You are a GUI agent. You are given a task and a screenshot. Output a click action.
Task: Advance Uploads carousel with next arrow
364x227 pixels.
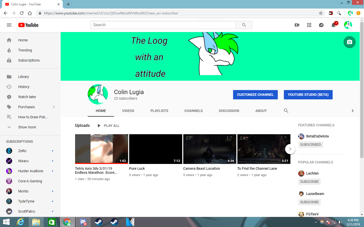[x=290, y=149]
